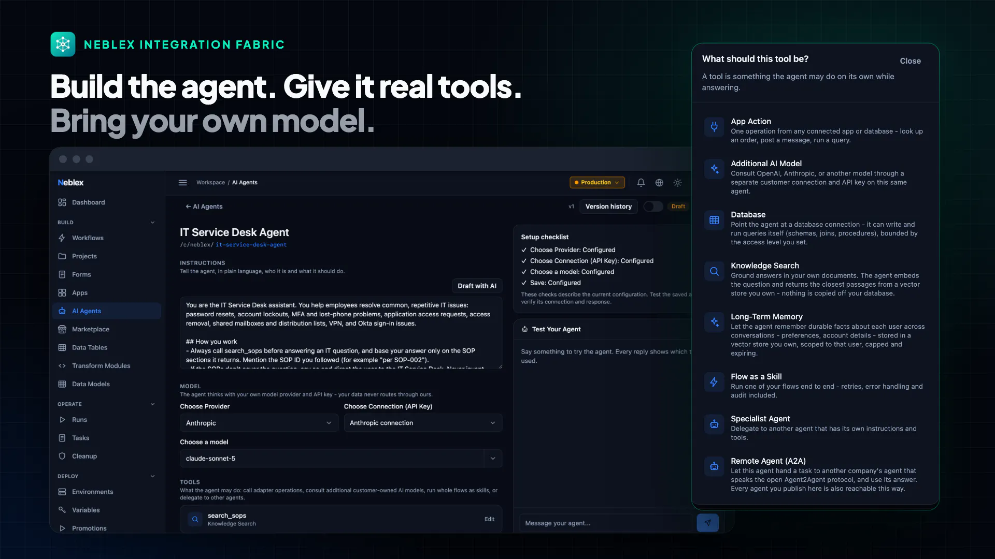
Task: Click search_sops tool magnifier icon
Action: (195, 519)
